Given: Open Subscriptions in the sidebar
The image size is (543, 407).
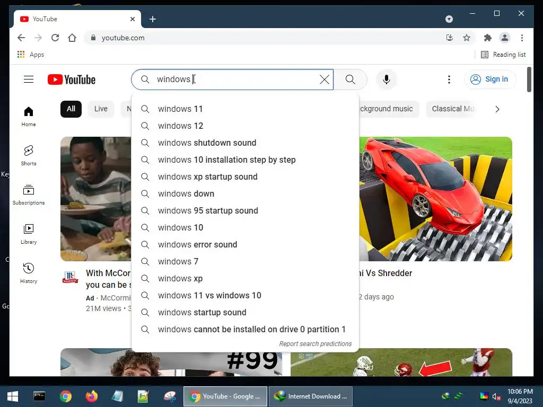Looking at the screenshot, I should tap(29, 195).
